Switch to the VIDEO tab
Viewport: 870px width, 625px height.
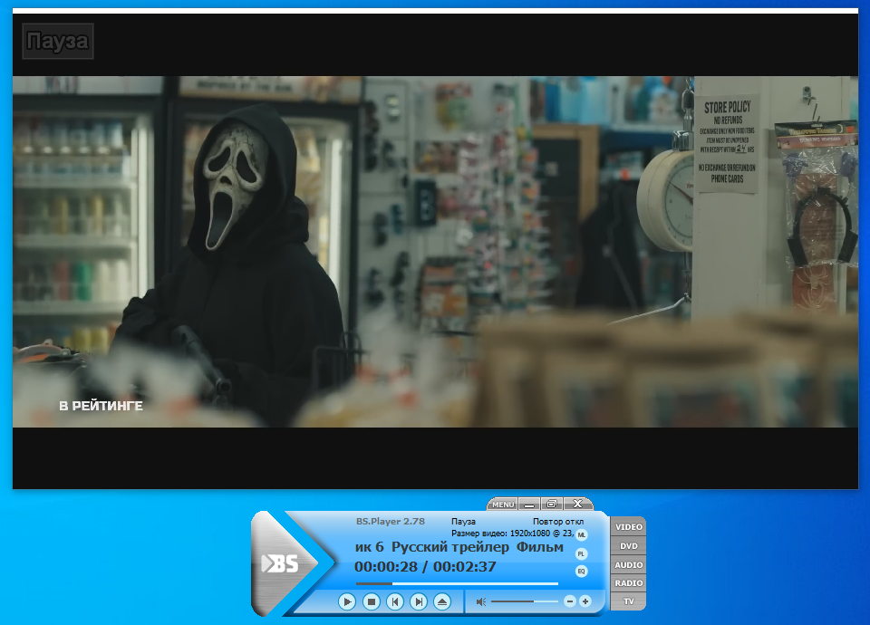click(x=629, y=527)
